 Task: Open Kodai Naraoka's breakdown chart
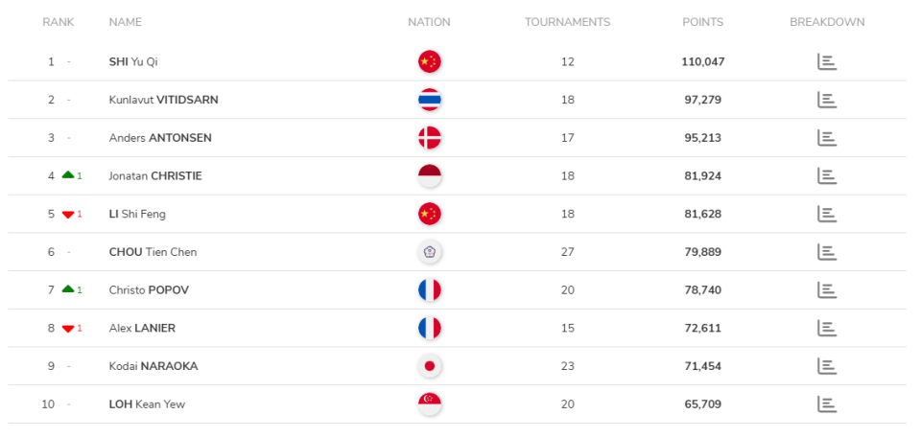(826, 366)
